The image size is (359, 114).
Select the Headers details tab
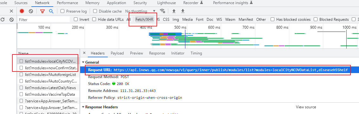[98, 53]
